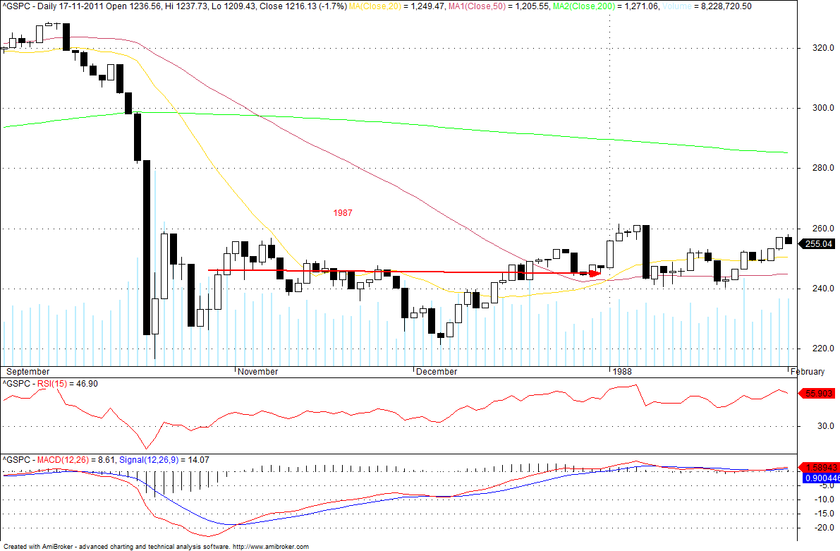Select the MA(Close,20) = 1,249.47 legend text
The image size is (840, 551).
(x=397, y=6)
